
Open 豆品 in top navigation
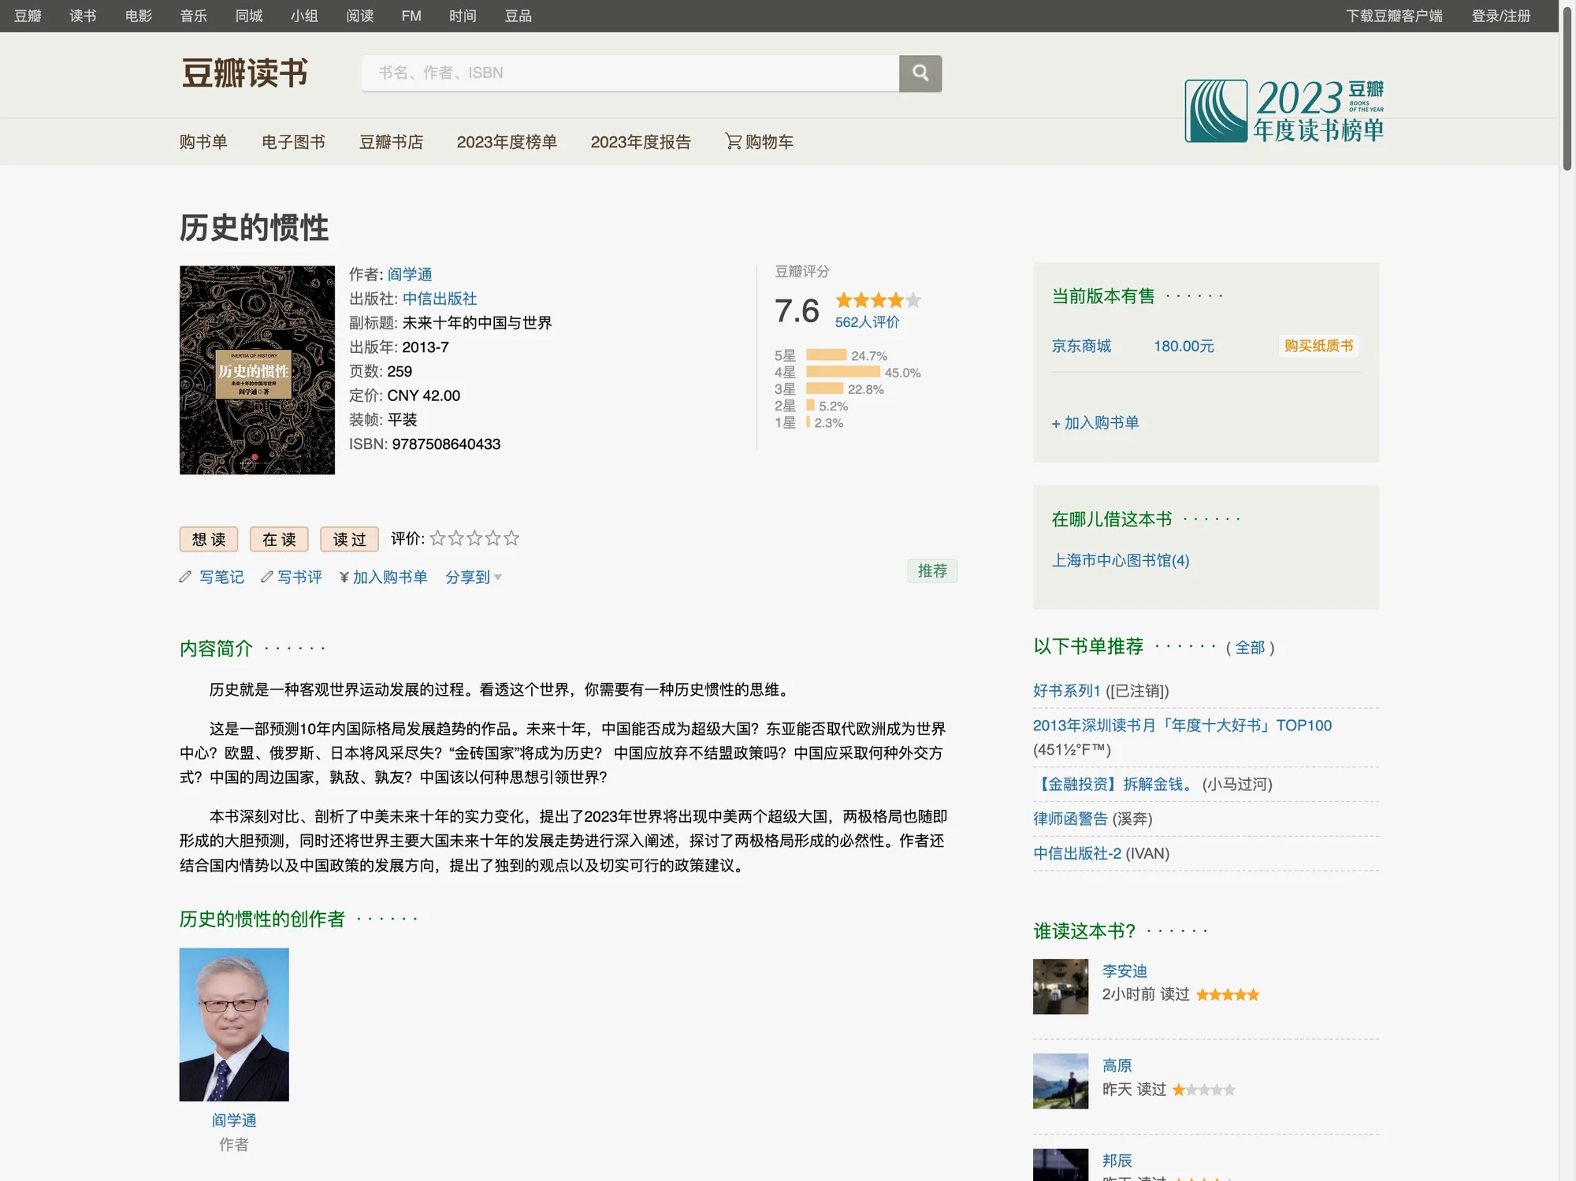pos(519,16)
